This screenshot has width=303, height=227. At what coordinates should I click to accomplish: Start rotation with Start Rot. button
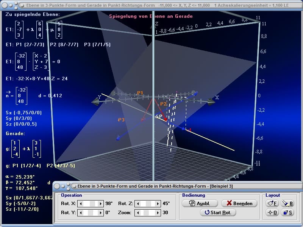point(218,212)
